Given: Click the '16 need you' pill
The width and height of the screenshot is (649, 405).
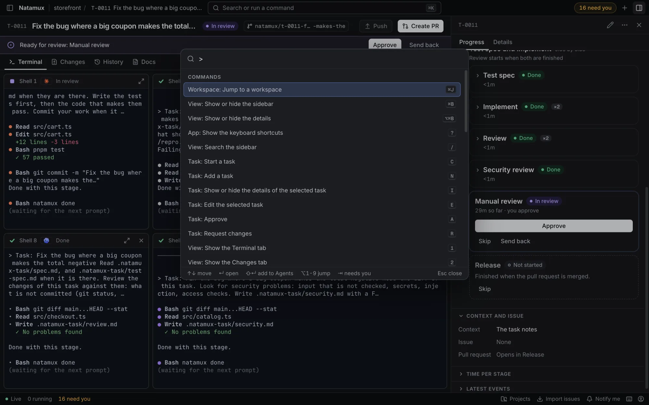Looking at the screenshot, I should click(x=595, y=8).
